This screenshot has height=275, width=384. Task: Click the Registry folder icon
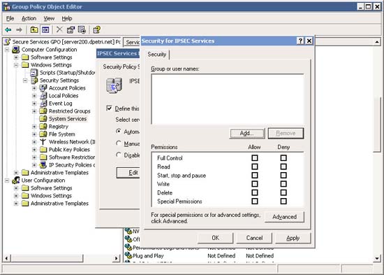click(x=43, y=127)
